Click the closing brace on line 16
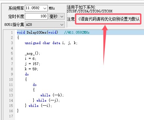144x120 pixels. [x=18, y=111]
